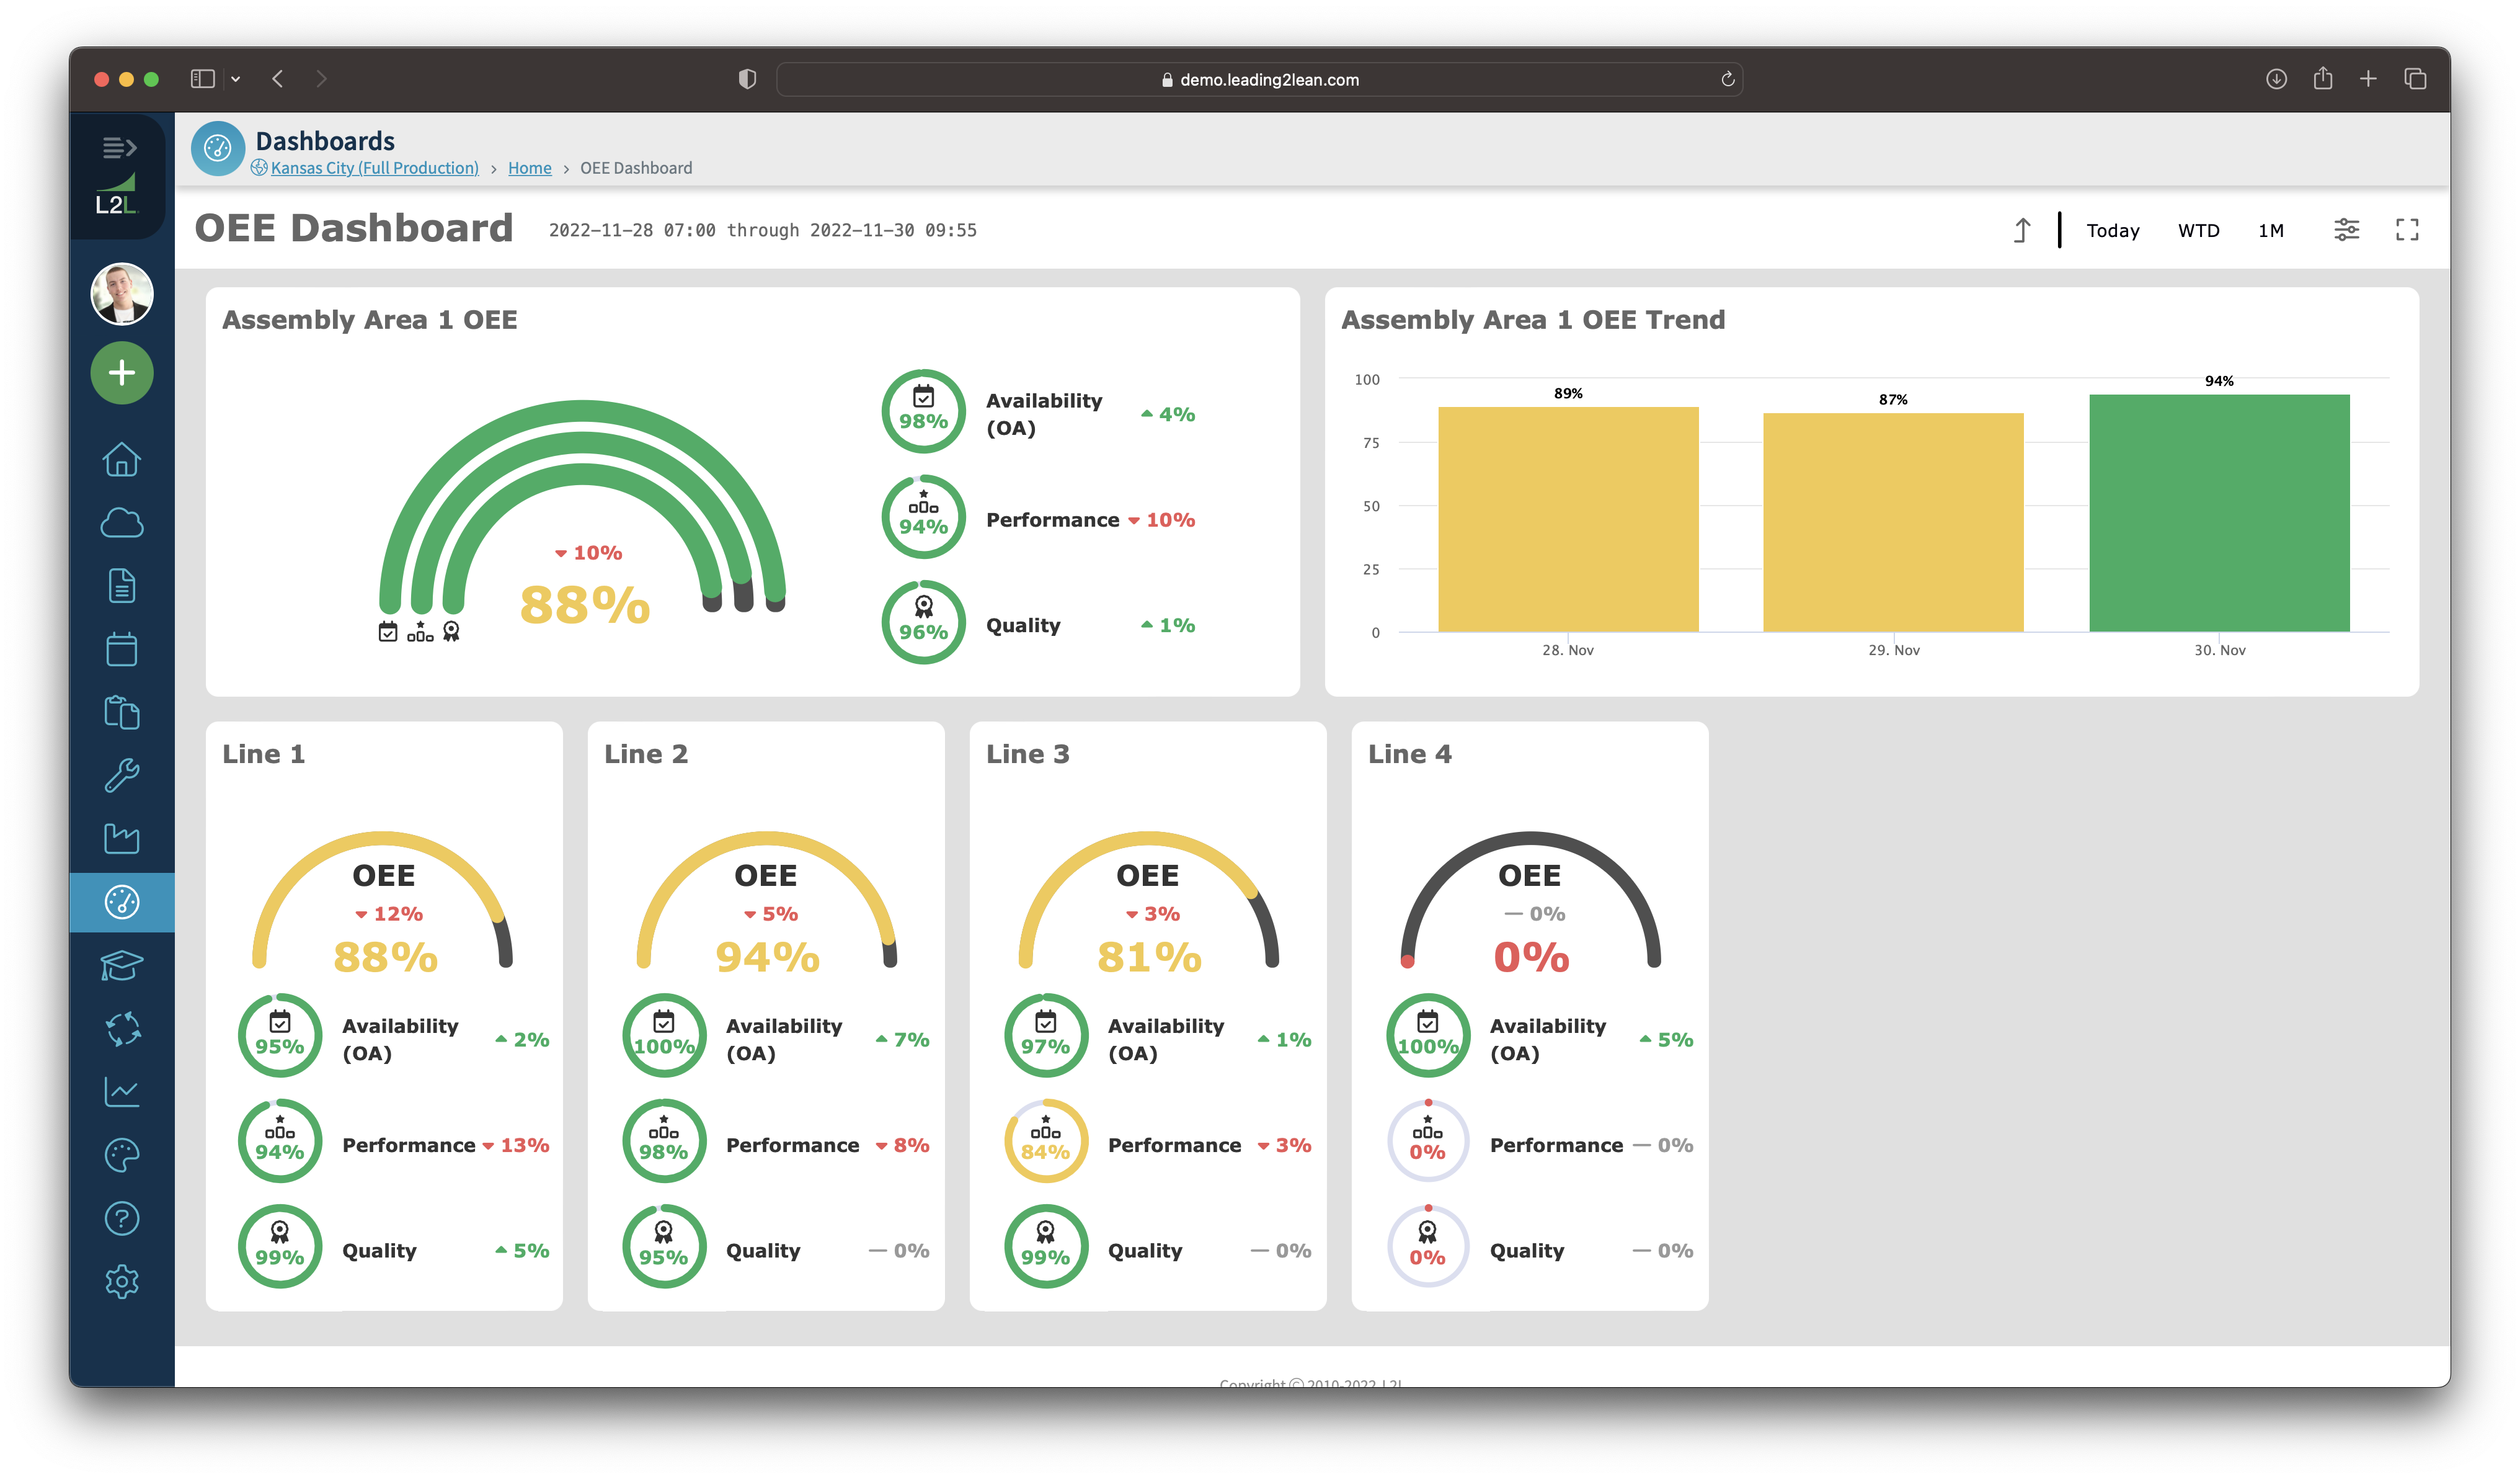This screenshot has width=2520, height=1479.
Task: Open the calendar icon in sidebar
Action: pyautogui.click(x=122, y=648)
